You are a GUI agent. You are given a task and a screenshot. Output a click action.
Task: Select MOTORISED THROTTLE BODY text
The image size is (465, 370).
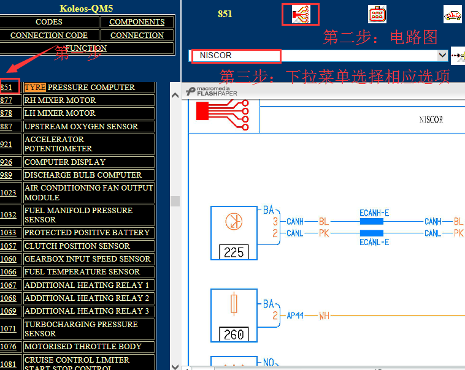tap(83, 346)
